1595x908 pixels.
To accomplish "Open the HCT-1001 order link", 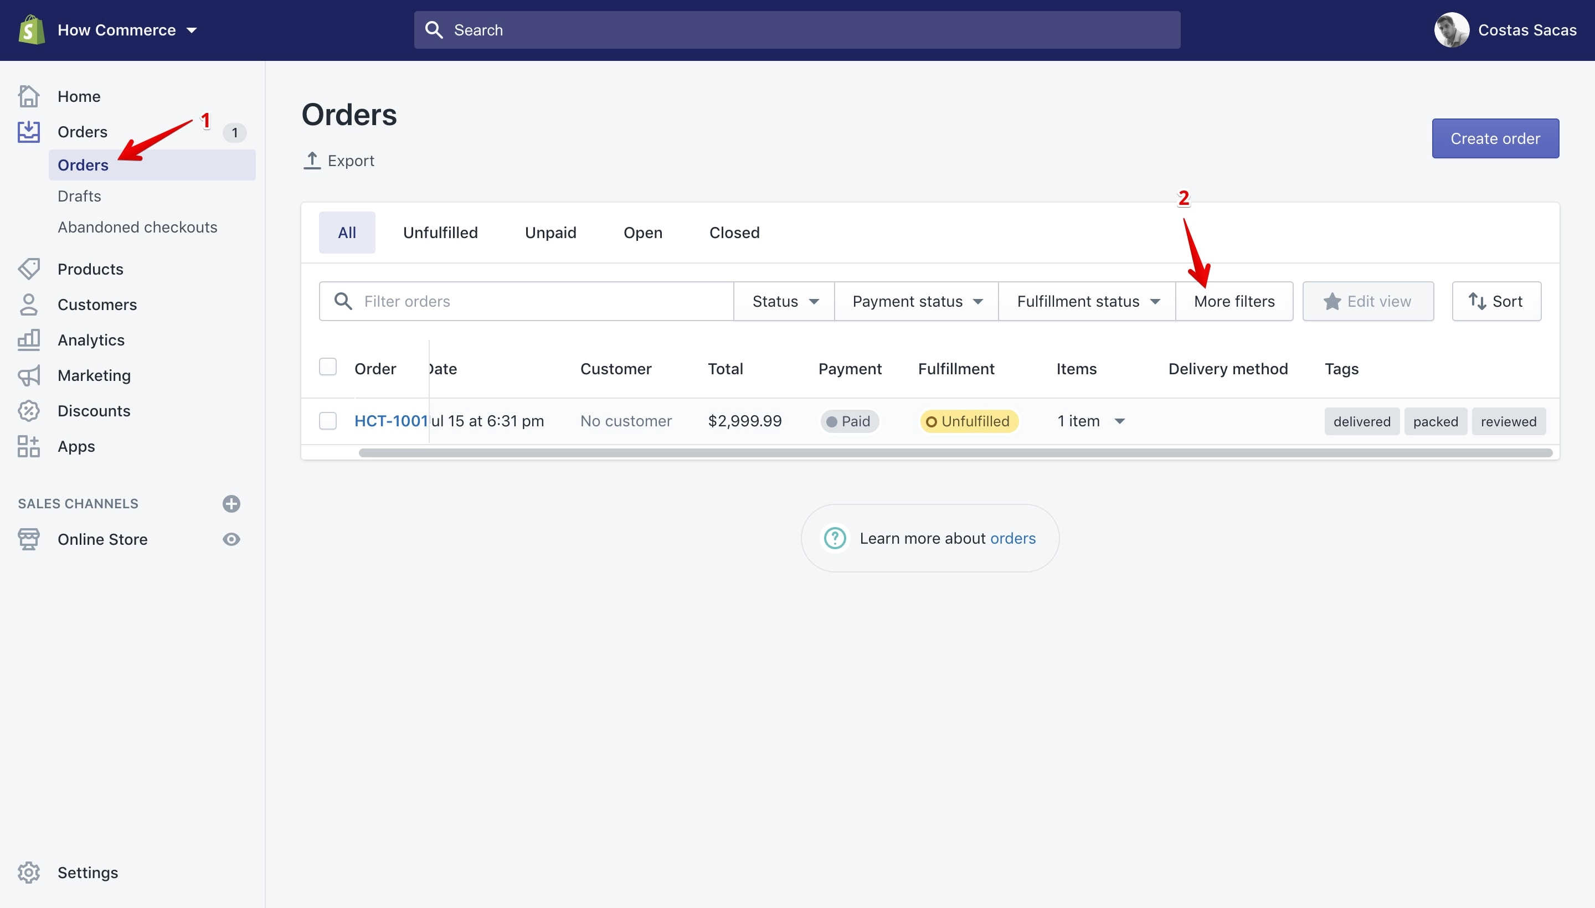I will tap(391, 421).
